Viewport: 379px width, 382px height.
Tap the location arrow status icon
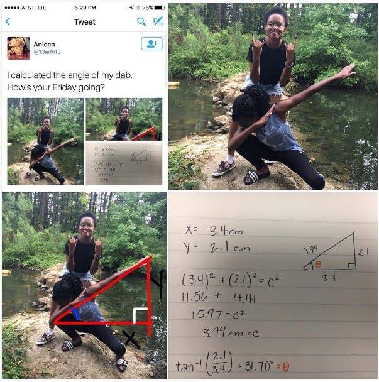tap(131, 8)
